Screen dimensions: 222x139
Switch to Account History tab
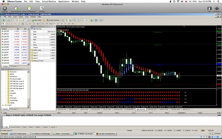[15, 127]
